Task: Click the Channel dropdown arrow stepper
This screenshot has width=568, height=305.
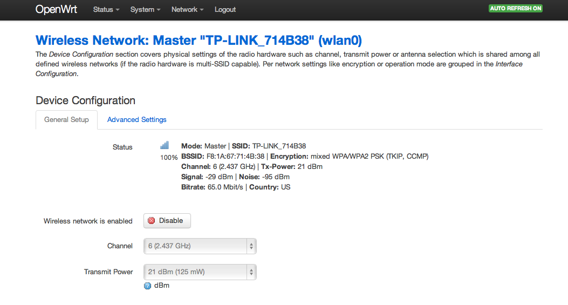Action: (x=251, y=246)
